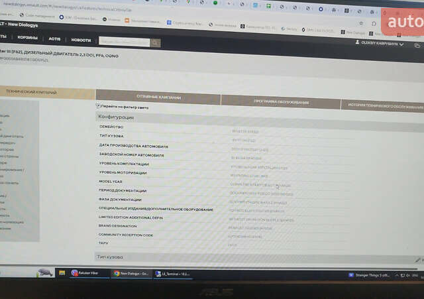424x299 pixels.
Task: Open the КОРЗИНЫ menu item
Action: (28, 38)
